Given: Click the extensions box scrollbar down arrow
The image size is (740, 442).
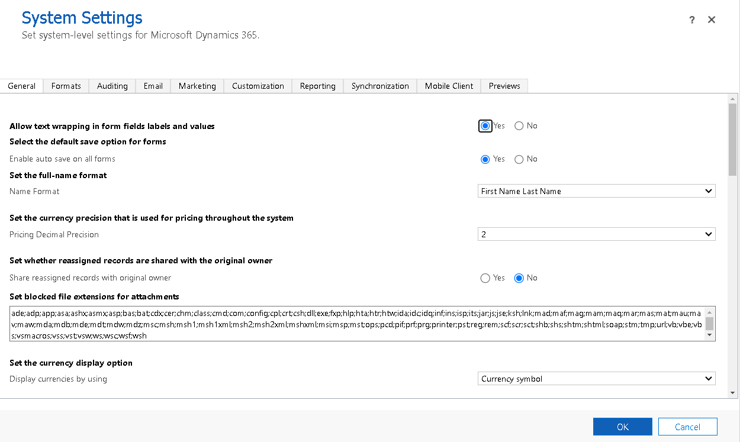Looking at the screenshot, I should pyautogui.click(x=710, y=335).
